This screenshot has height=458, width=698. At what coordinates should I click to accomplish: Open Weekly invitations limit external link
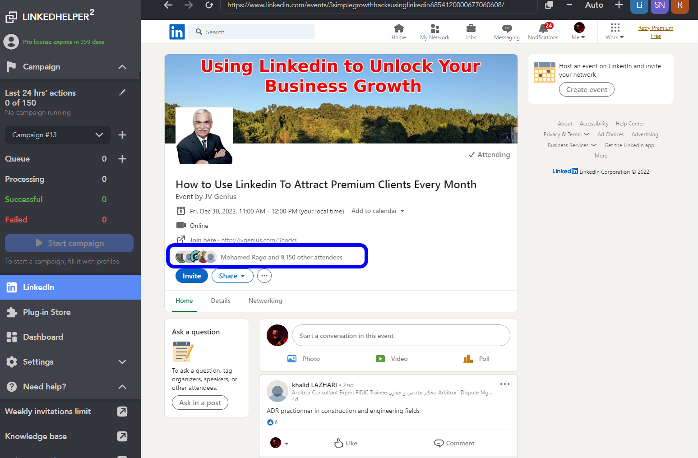[x=122, y=412]
